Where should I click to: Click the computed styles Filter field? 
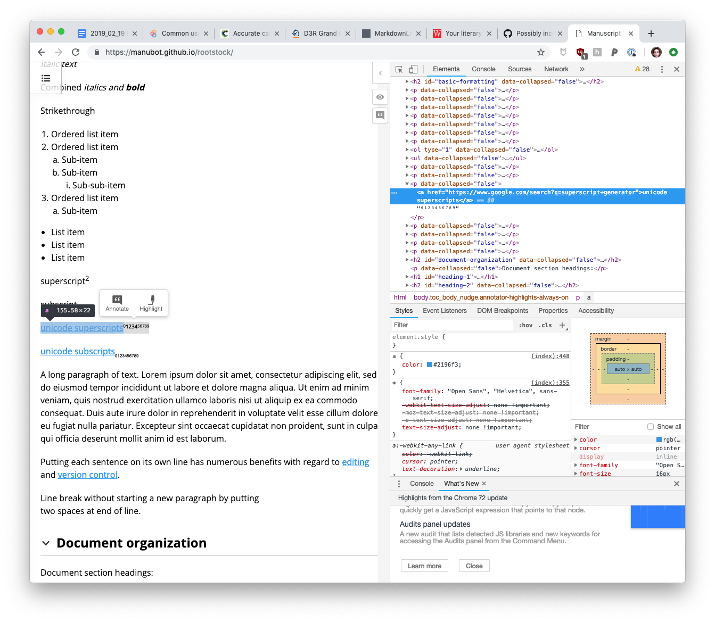607,427
